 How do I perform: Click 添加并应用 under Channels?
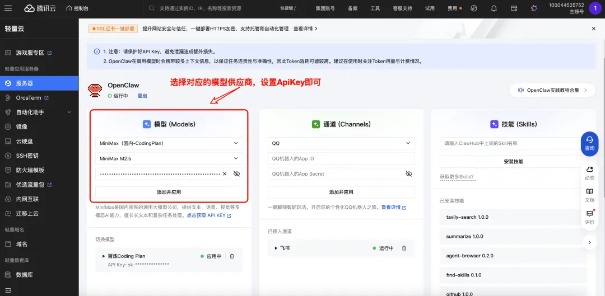(341, 192)
